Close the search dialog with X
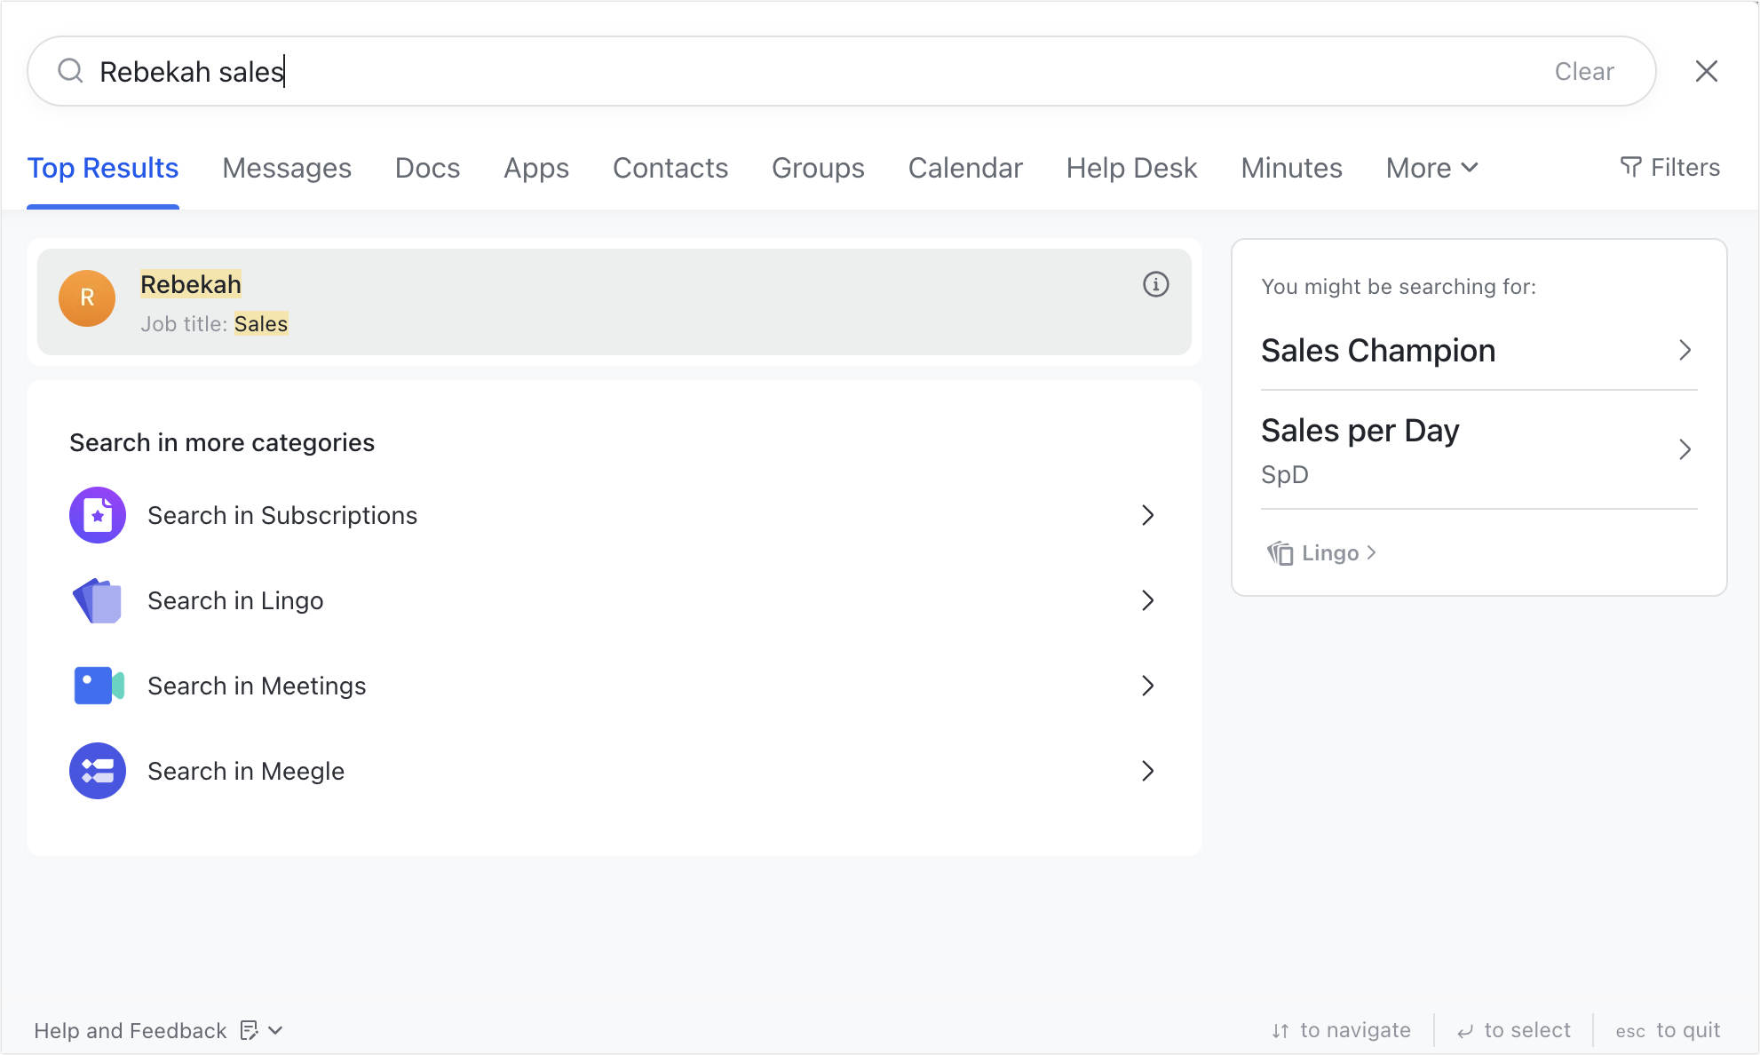The height and width of the screenshot is (1055, 1760). pos(1706,71)
